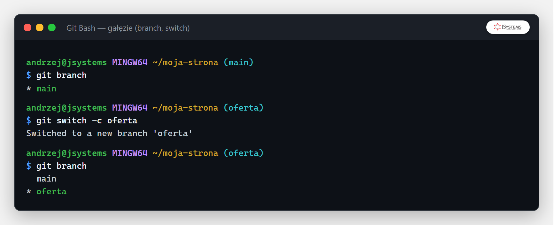Click the first 'andrzej@jsystems' prompt user
Viewport: 554px width, 225px height.
pyautogui.click(x=66, y=63)
